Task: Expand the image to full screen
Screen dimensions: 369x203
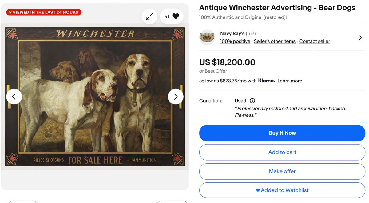Action: (x=149, y=17)
